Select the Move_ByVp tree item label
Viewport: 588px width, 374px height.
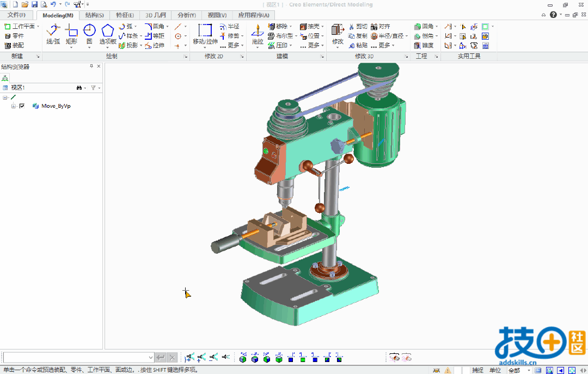pyautogui.click(x=56, y=106)
